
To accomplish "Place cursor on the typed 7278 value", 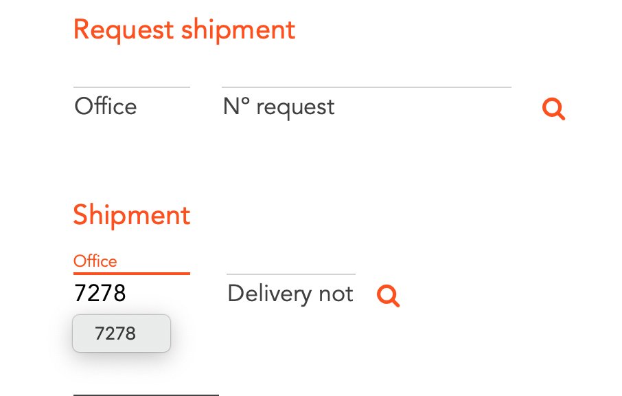I will [x=100, y=294].
